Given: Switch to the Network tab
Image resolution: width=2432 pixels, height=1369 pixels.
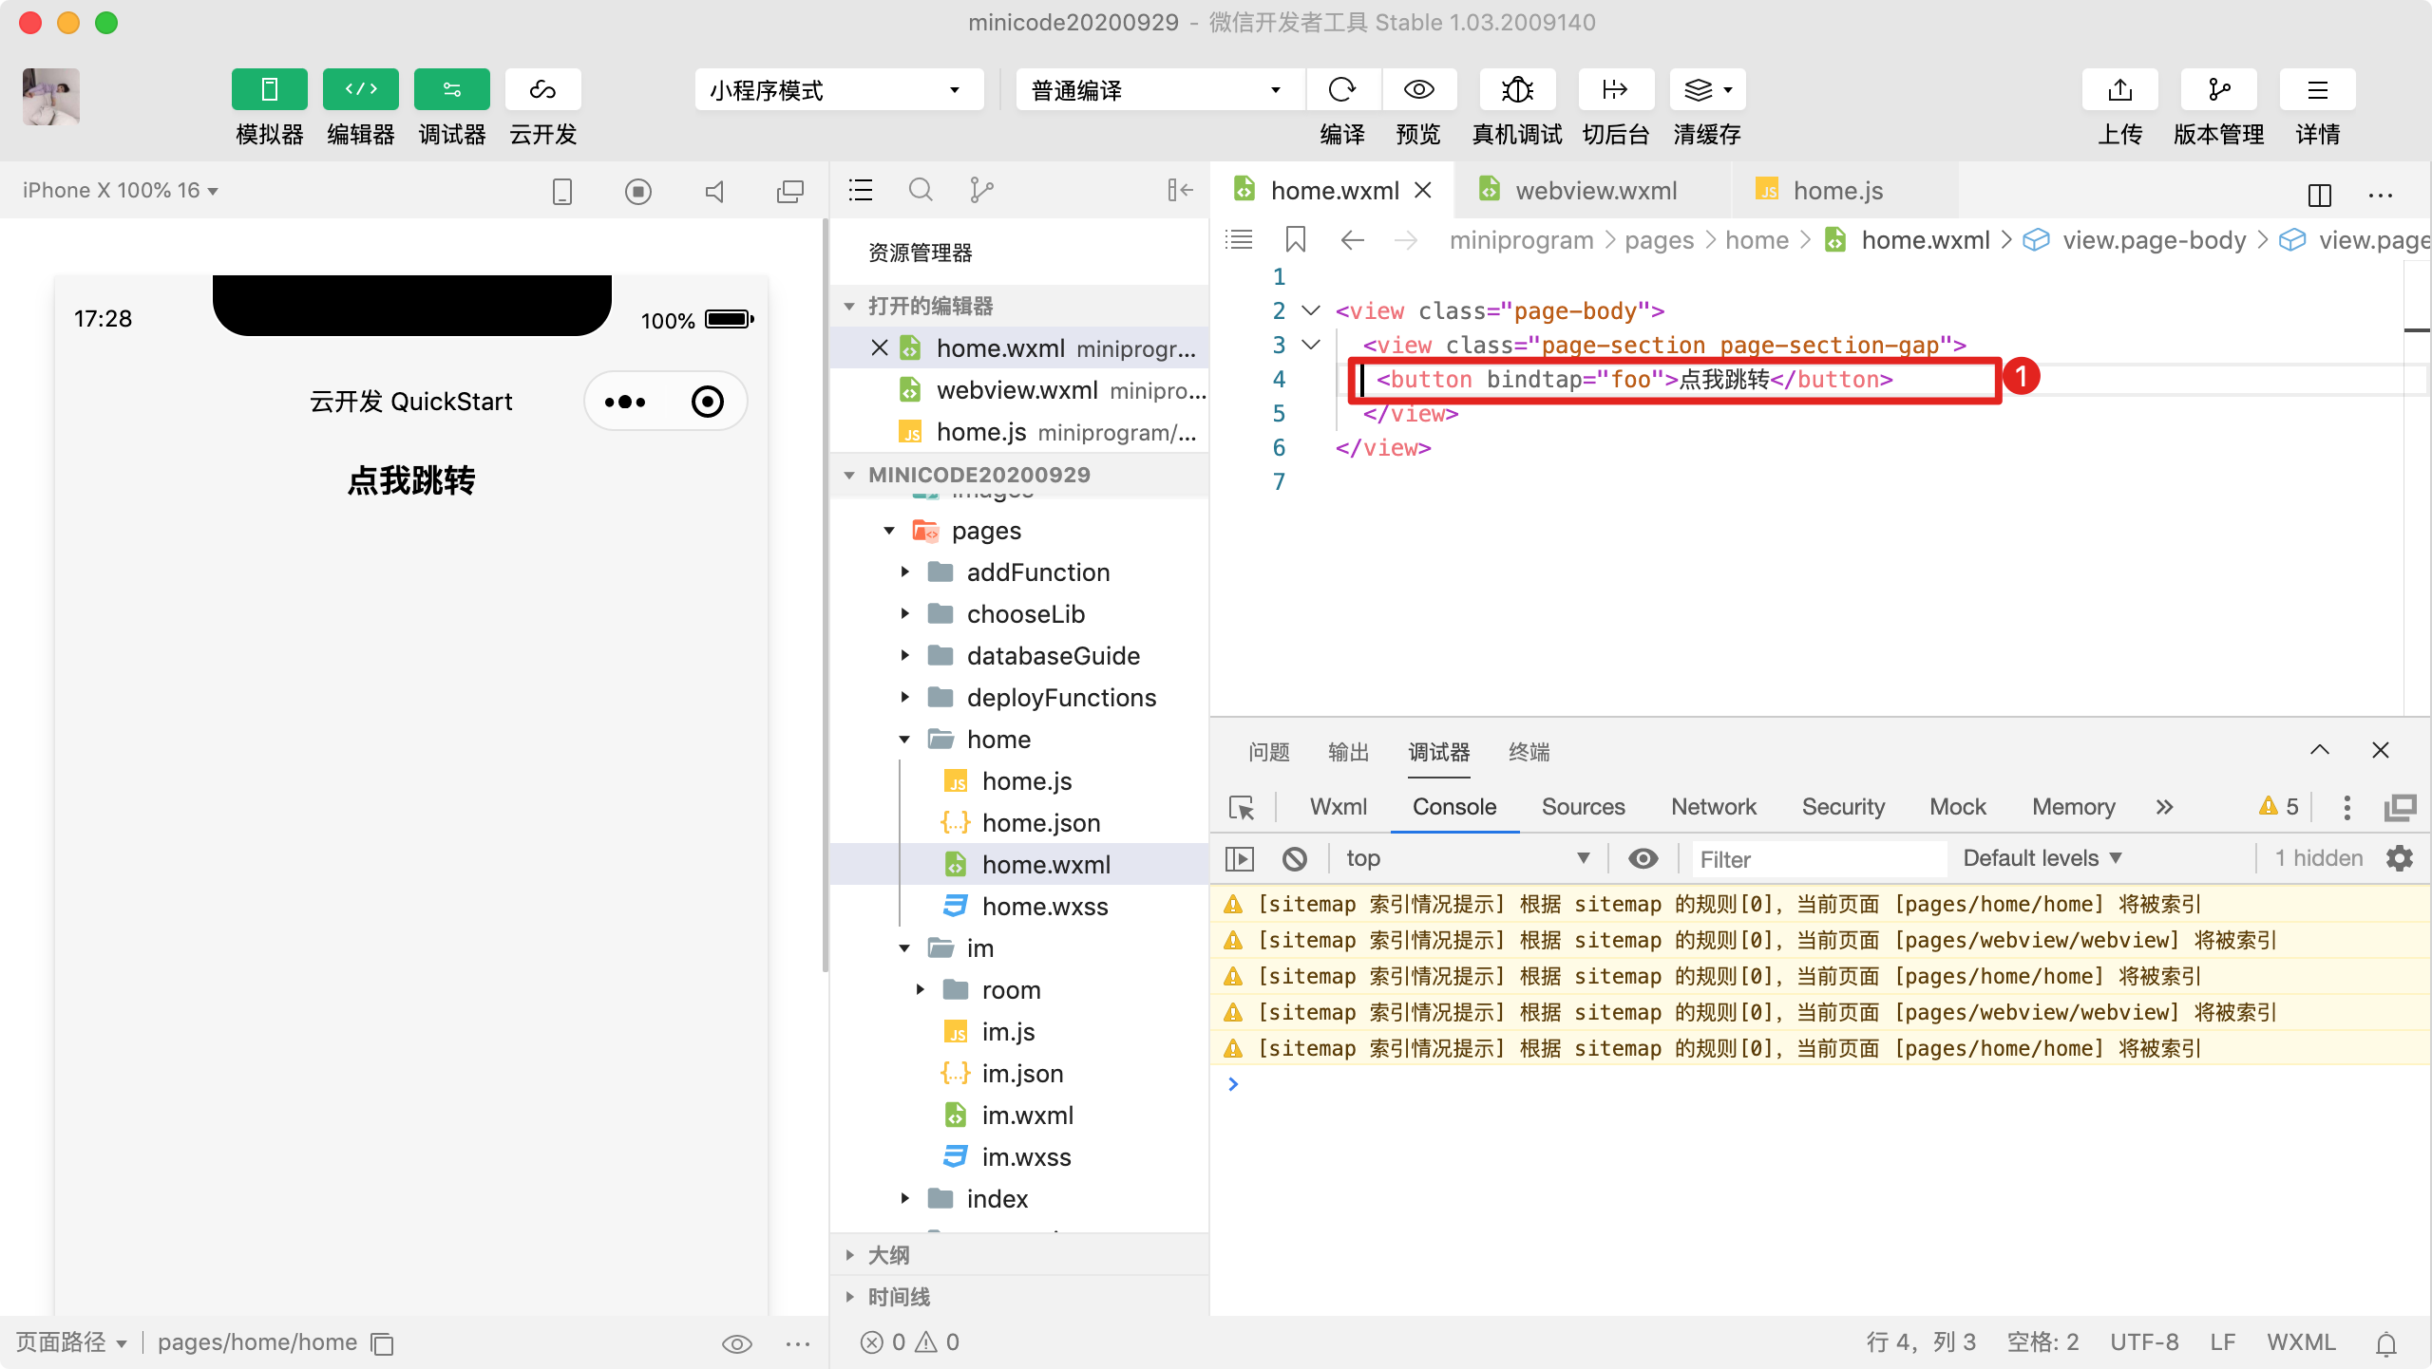Looking at the screenshot, I should (1713, 807).
